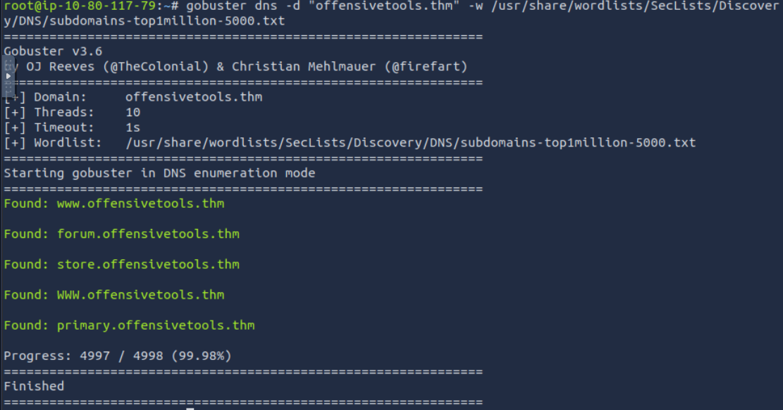
Task: Click the Finished status text
Action: click(34, 386)
